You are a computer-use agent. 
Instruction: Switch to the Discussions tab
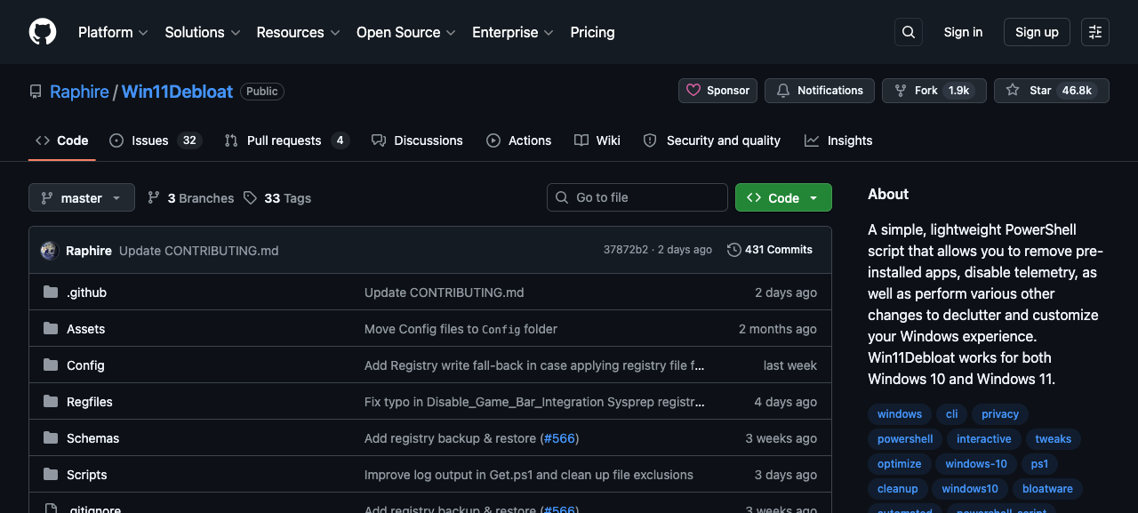click(417, 140)
